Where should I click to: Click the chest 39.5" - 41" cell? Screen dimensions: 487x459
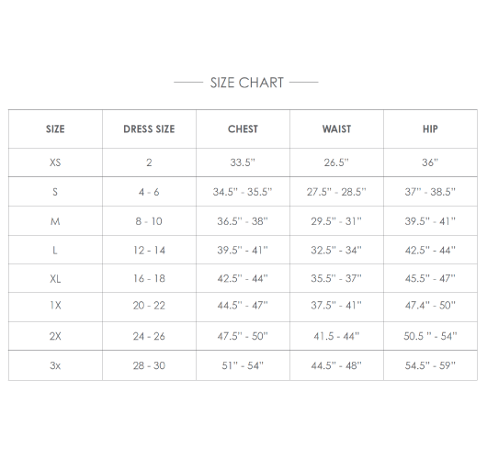coord(243,250)
